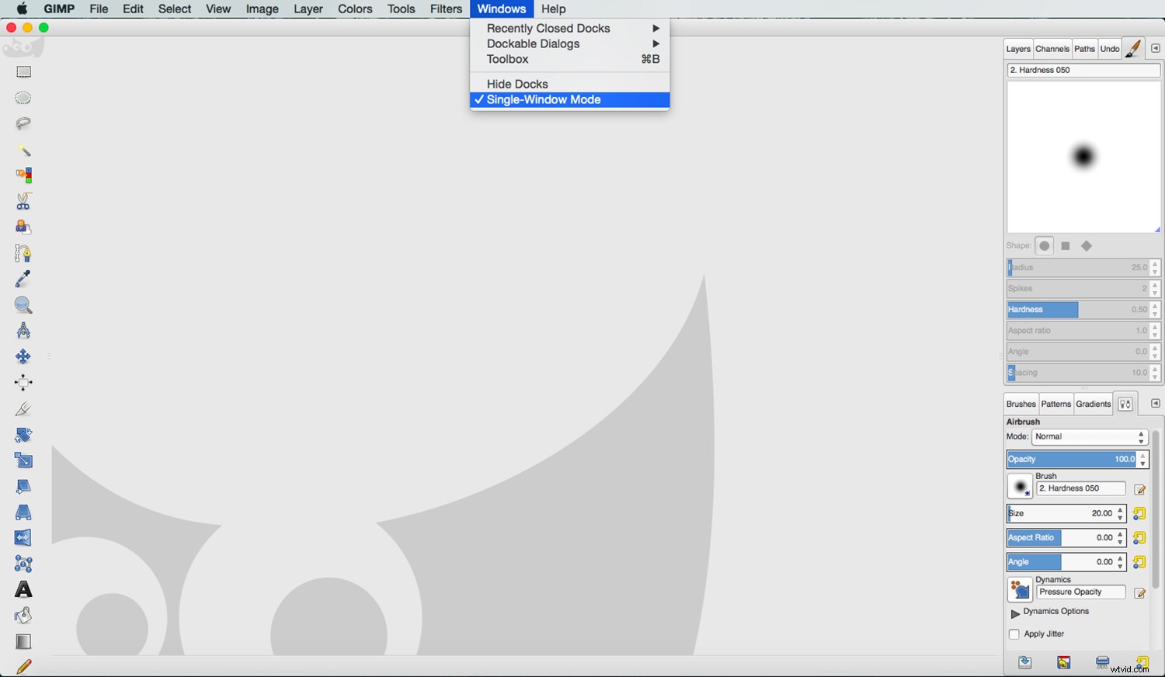
Task: Activate the Scissors Select tool
Action: pos(23,201)
